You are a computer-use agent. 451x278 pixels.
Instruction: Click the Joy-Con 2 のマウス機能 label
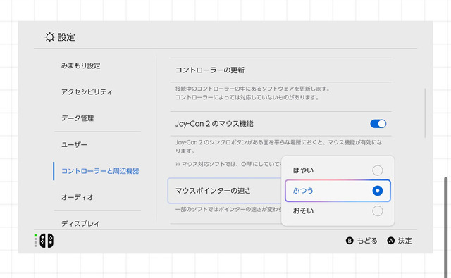[x=214, y=124]
